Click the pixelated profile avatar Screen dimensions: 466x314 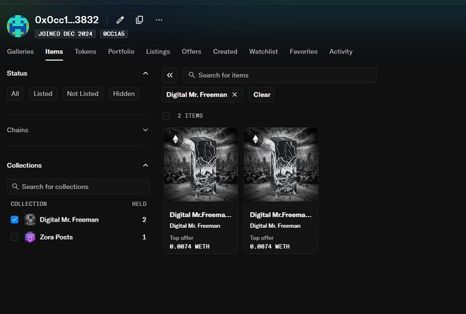(18, 26)
